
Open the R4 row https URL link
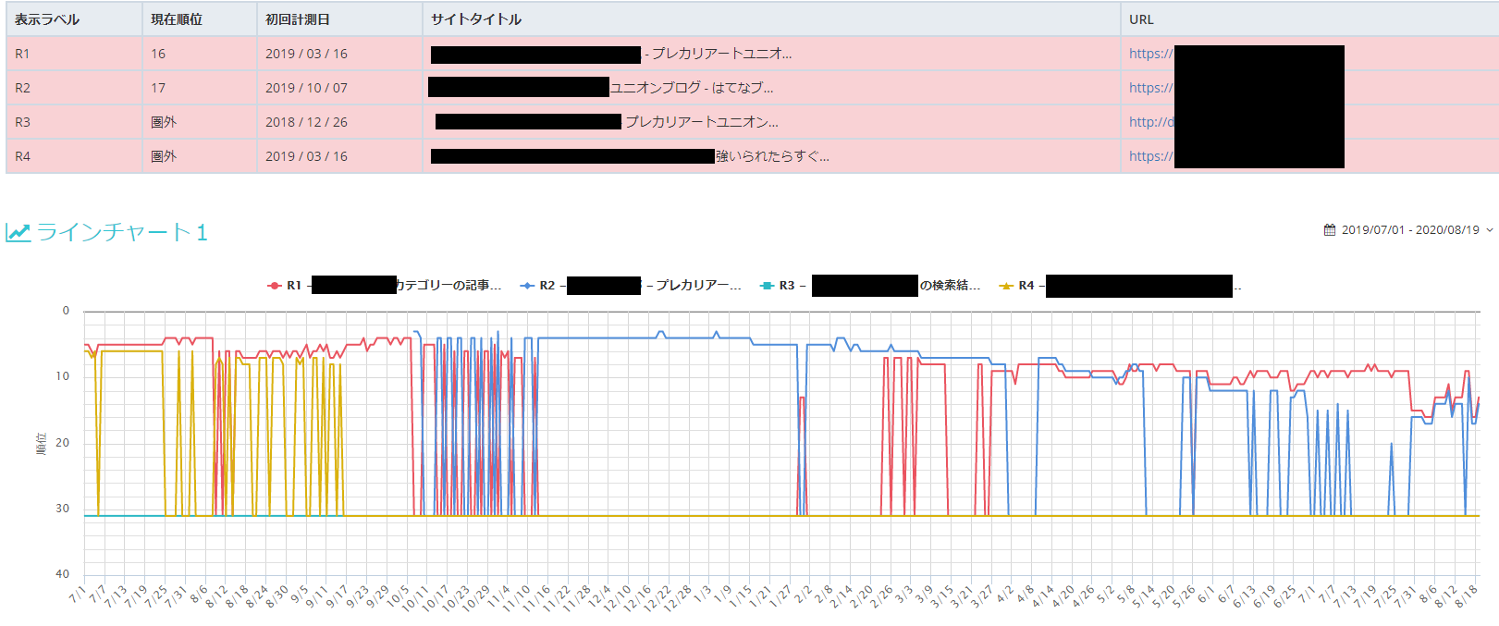(1150, 156)
